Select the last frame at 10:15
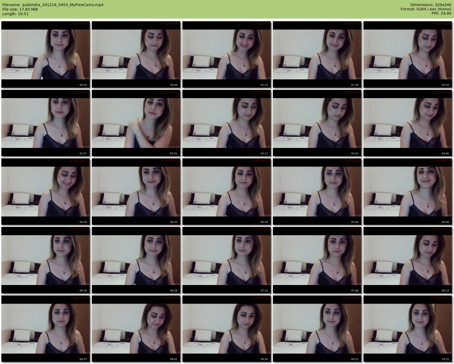This screenshot has width=454, height=364. point(408,329)
